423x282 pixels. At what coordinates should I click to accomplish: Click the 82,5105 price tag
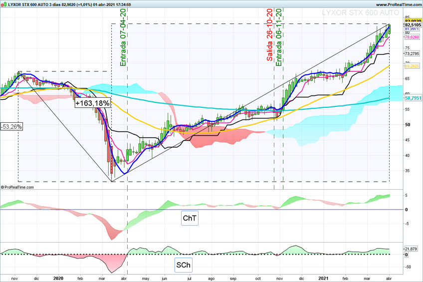click(x=413, y=25)
